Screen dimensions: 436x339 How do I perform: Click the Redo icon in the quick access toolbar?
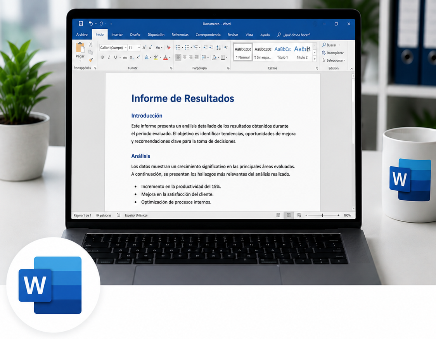point(102,24)
